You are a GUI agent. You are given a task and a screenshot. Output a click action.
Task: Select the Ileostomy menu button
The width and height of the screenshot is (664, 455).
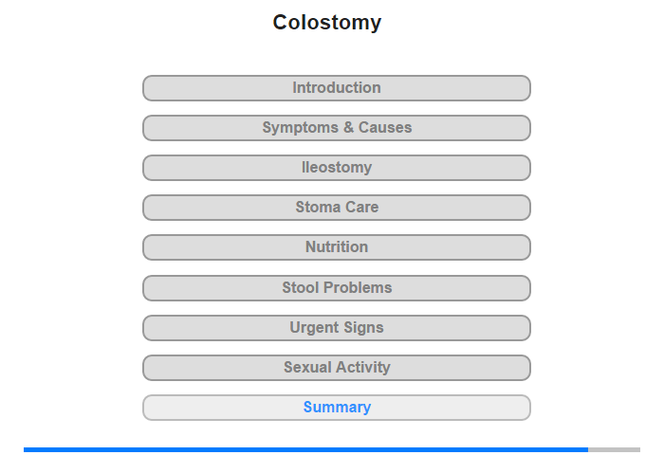337,168
